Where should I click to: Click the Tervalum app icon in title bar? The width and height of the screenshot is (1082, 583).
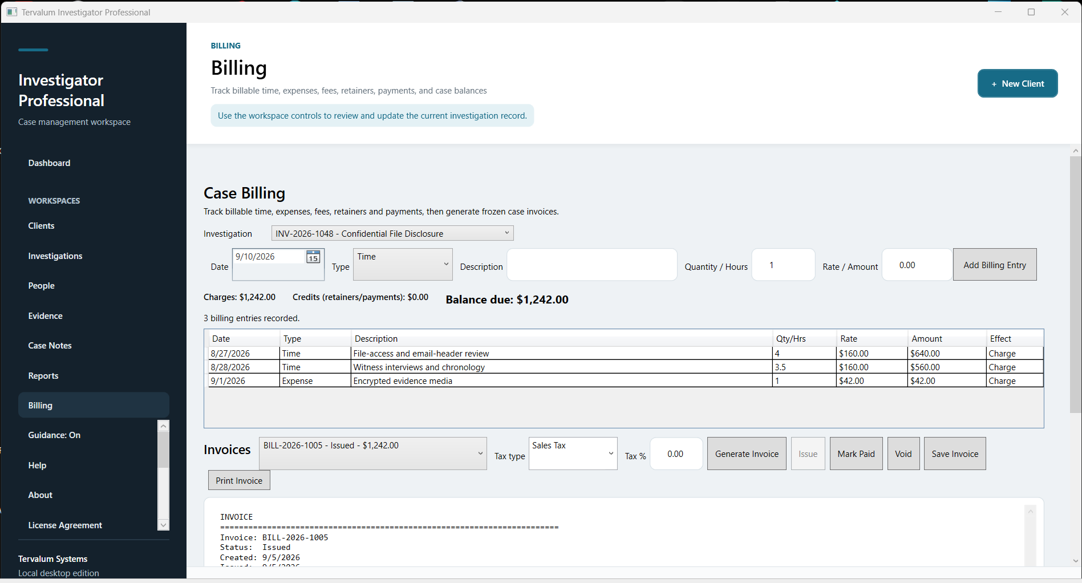pyautogui.click(x=12, y=12)
